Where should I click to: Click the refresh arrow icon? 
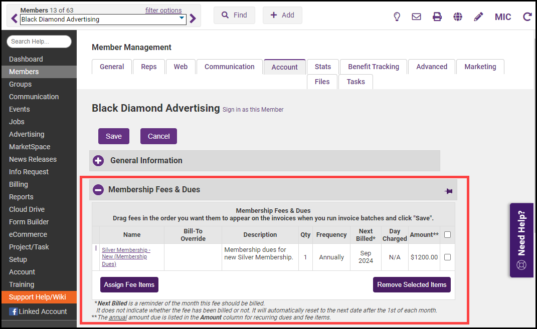click(527, 17)
